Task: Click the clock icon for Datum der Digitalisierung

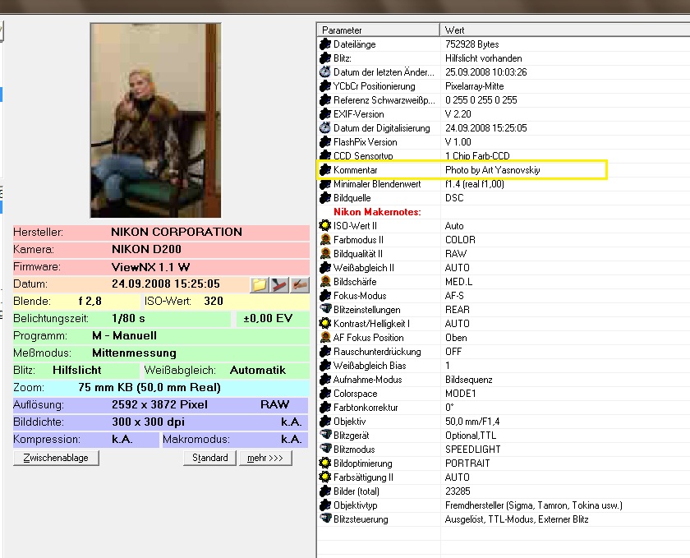Action: pos(325,127)
